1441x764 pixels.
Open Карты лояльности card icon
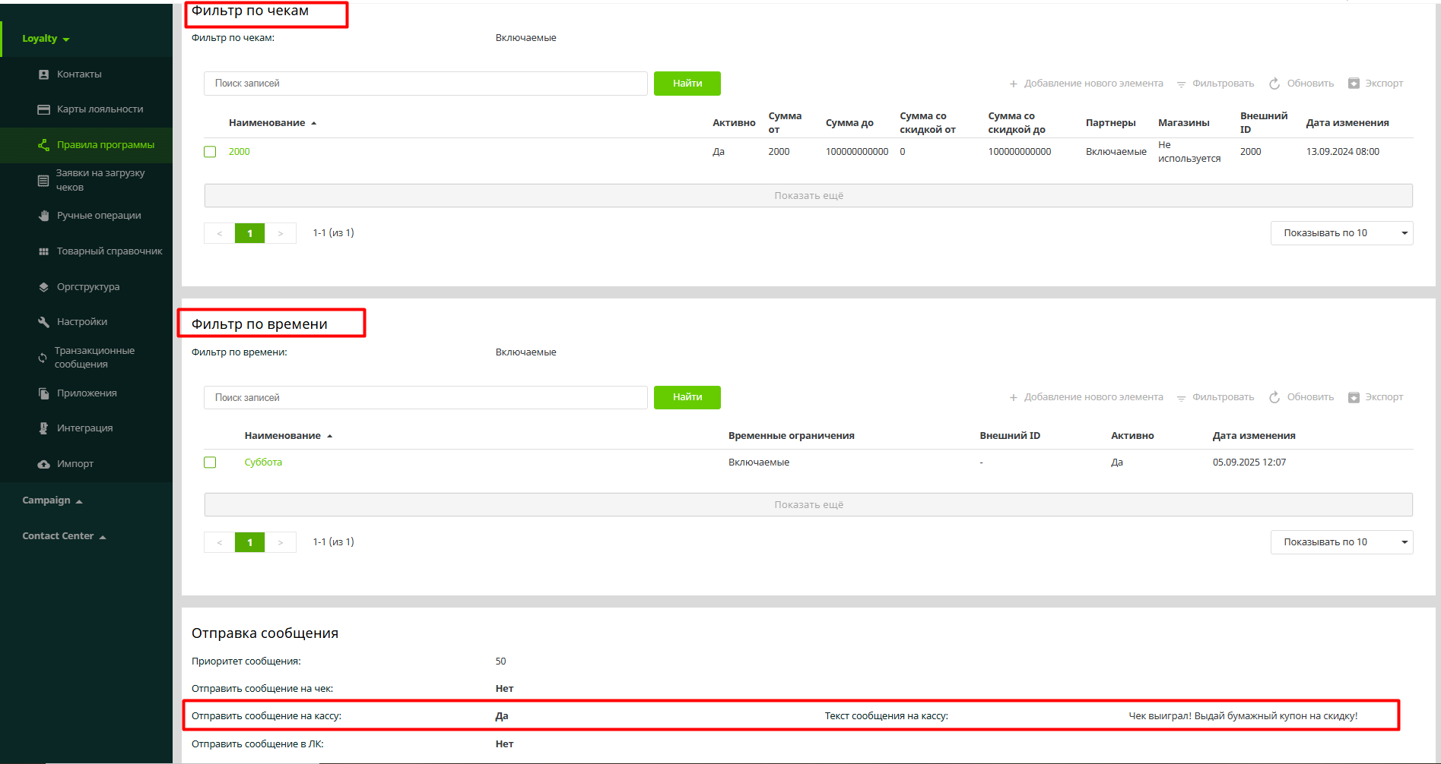[x=43, y=109]
